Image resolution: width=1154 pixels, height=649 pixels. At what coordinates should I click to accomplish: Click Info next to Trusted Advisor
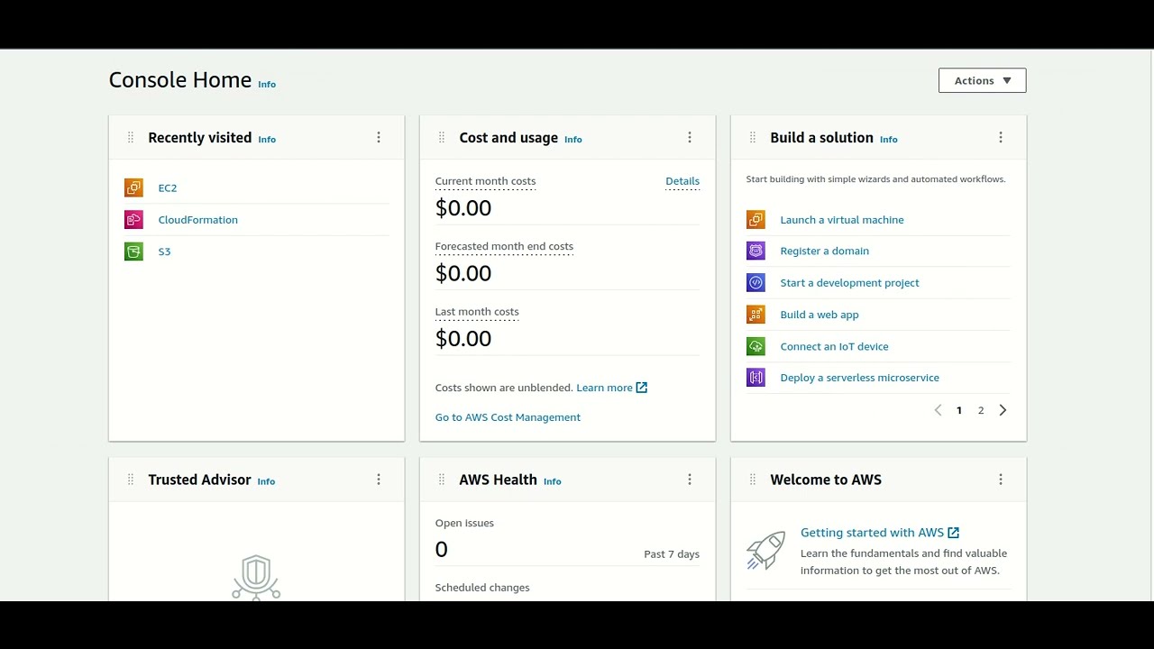[266, 481]
